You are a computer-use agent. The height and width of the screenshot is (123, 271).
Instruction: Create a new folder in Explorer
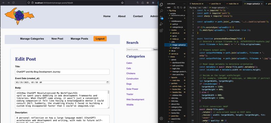click(178, 7)
